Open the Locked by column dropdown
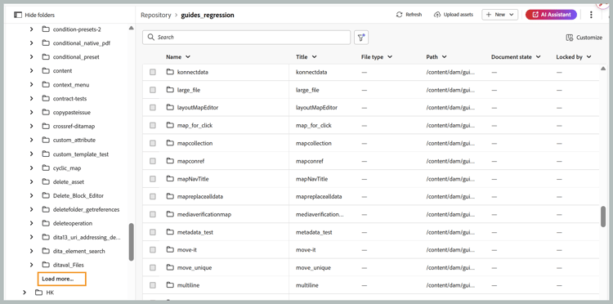 [588, 57]
